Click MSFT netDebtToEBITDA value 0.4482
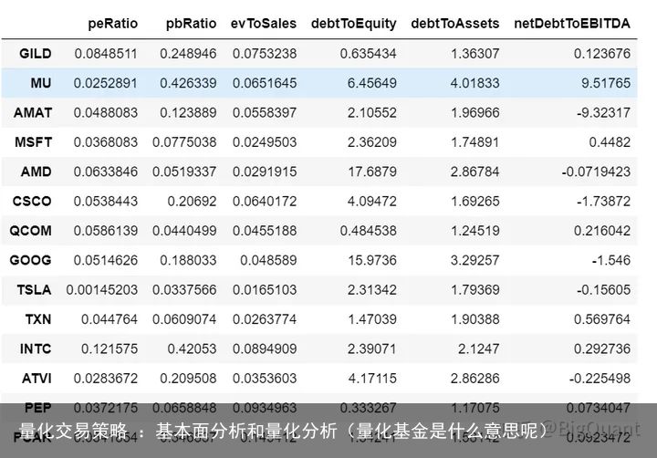 coord(610,142)
